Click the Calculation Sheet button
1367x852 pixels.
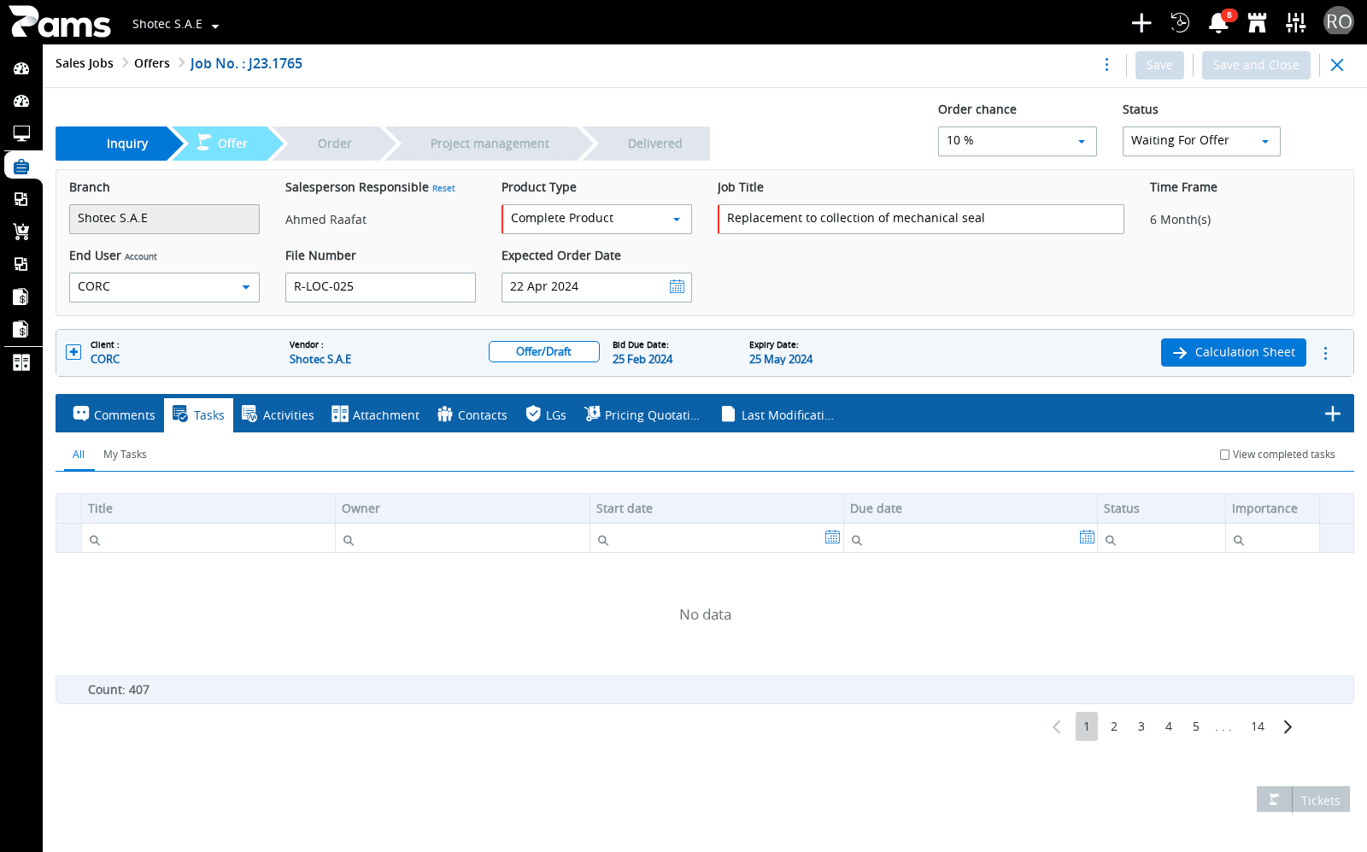pos(1234,353)
